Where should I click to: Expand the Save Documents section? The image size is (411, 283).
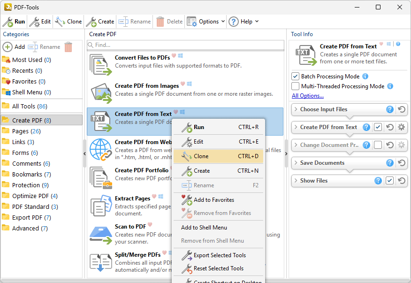296,163
